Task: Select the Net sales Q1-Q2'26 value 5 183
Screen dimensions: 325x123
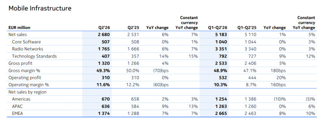Action: (x=221, y=35)
